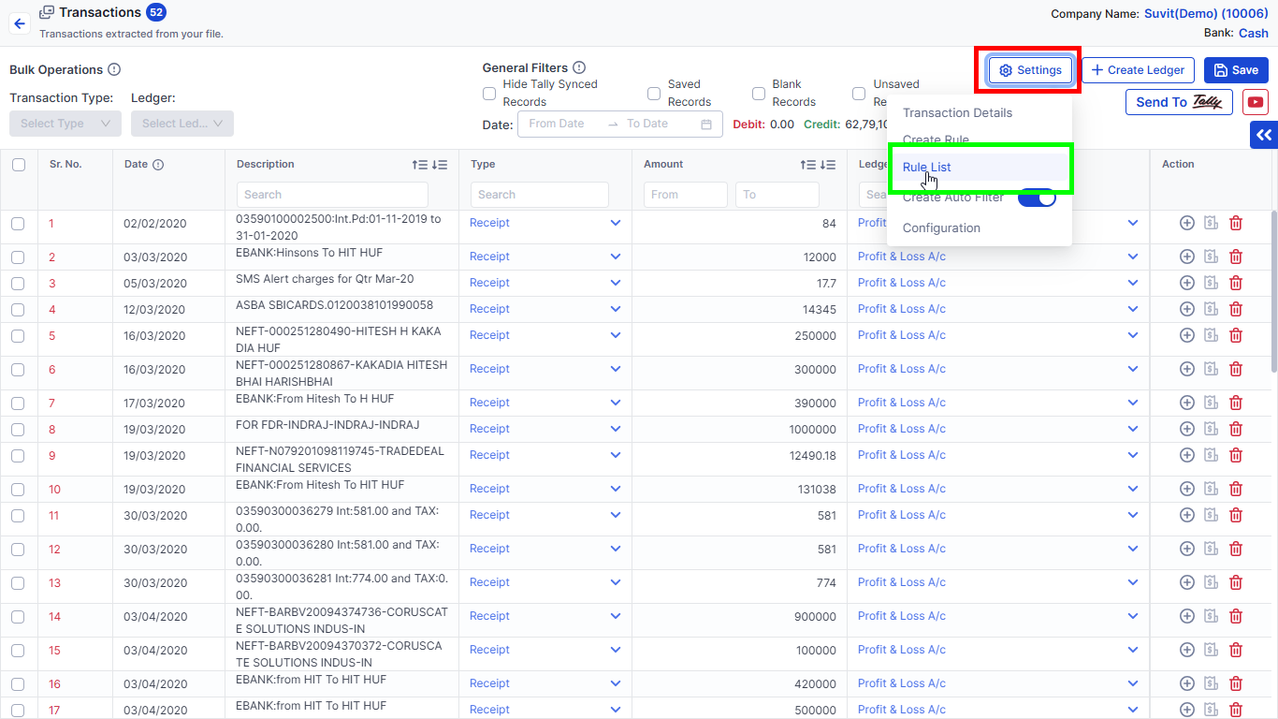Check Hide Tally Synced Records
This screenshot has width=1278, height=719.
point(489,94)
